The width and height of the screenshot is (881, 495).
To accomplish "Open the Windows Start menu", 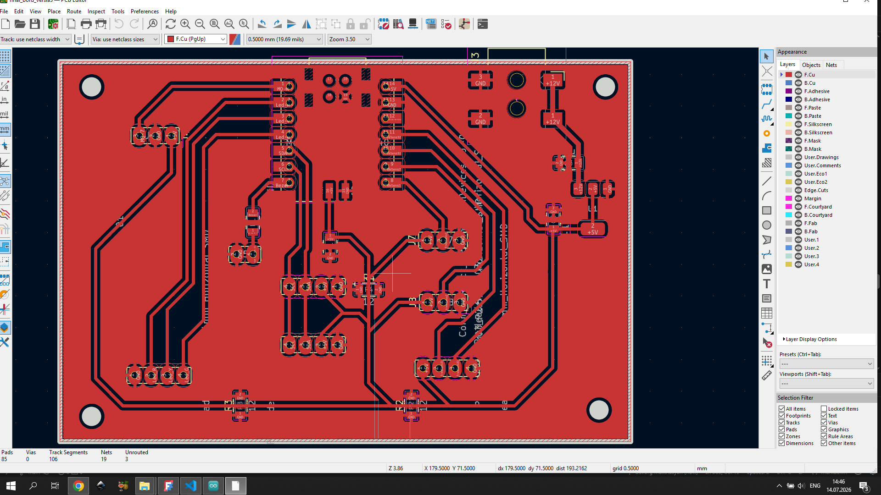I will pos(11,486).
